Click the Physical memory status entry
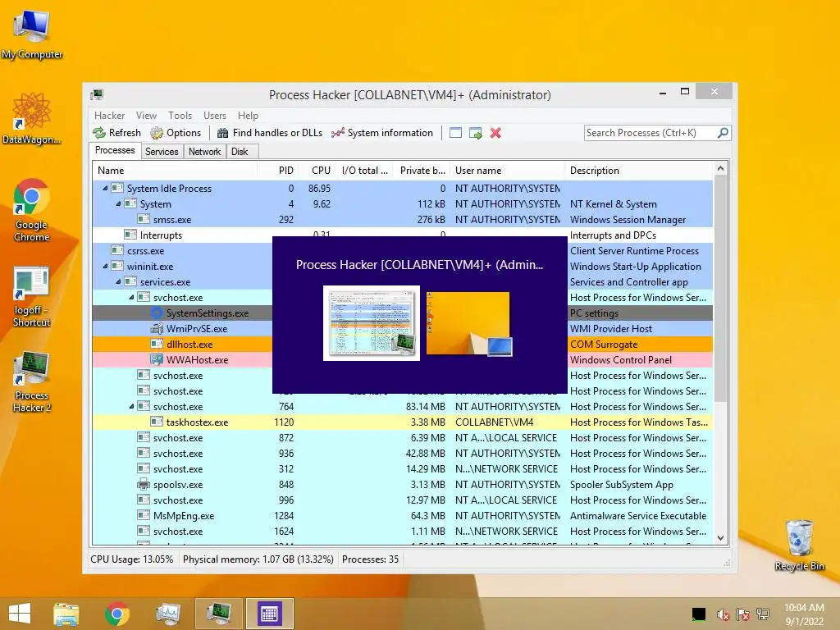 [258, 559]
